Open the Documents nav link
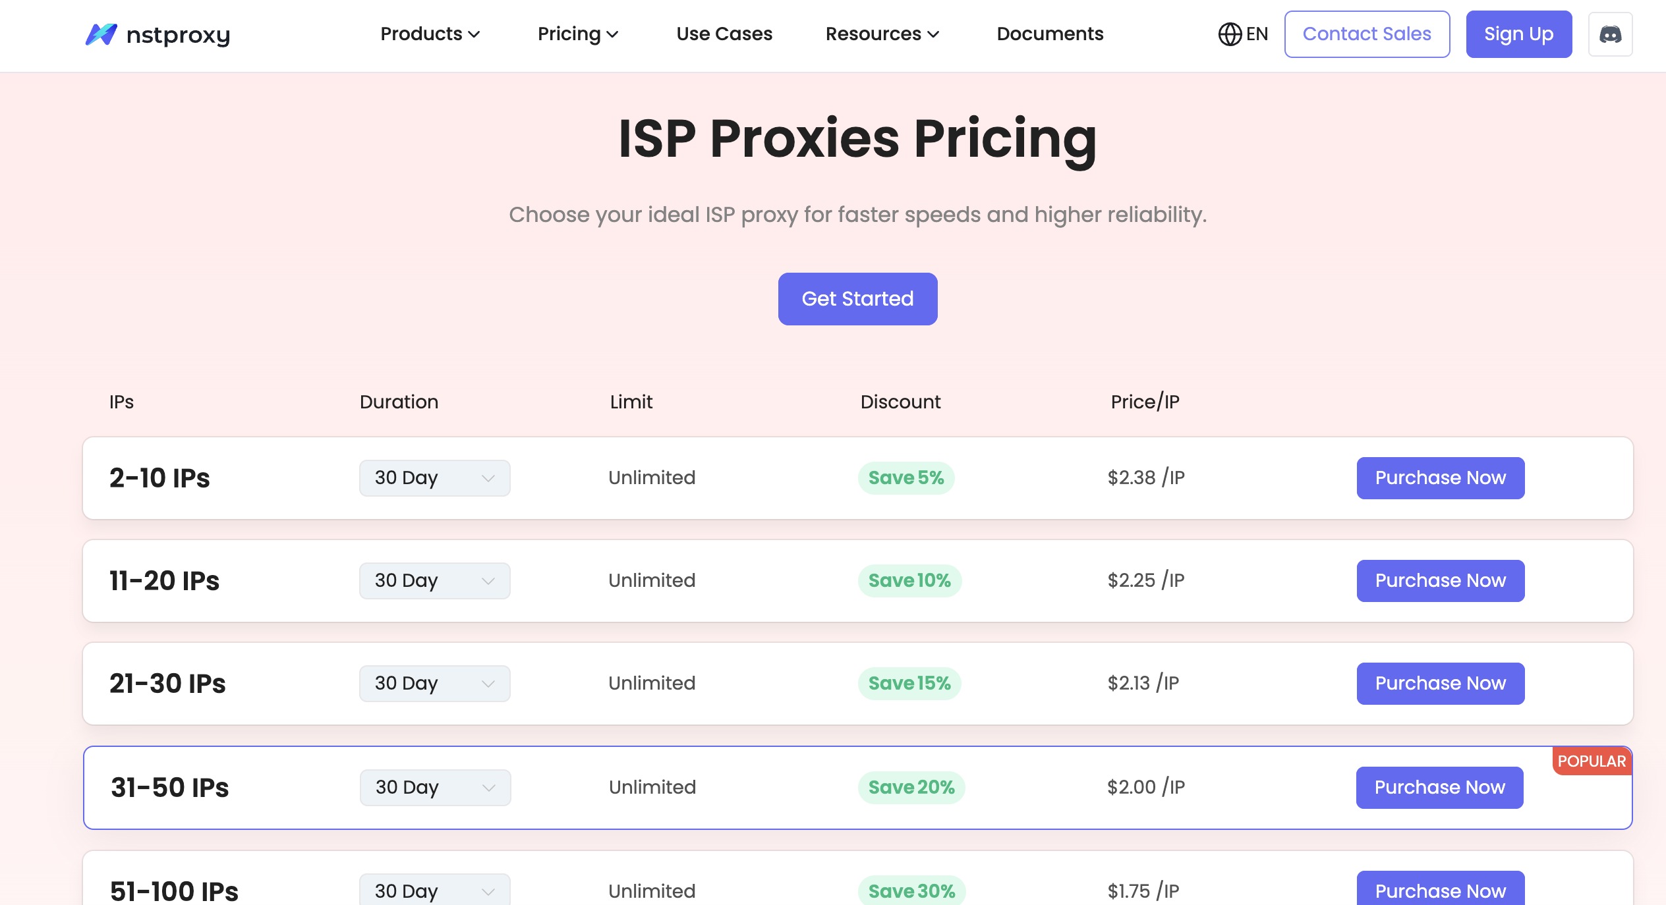This screenshot has width=1666, height=905. point(1050,34)
